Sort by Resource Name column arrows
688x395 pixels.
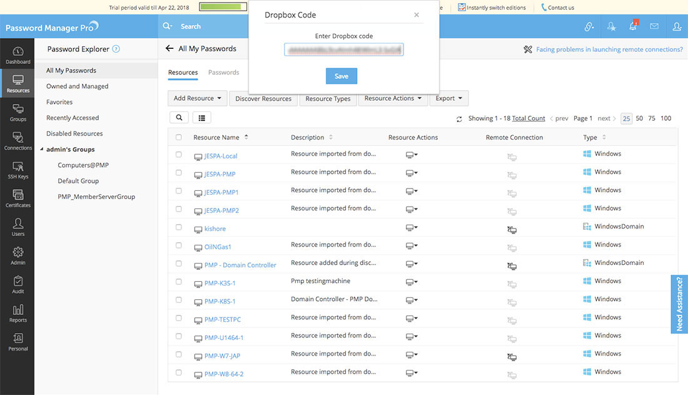[246, 137]
